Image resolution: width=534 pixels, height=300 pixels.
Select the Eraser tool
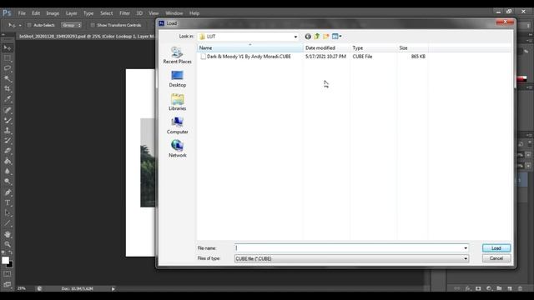[x=8, y=151]
